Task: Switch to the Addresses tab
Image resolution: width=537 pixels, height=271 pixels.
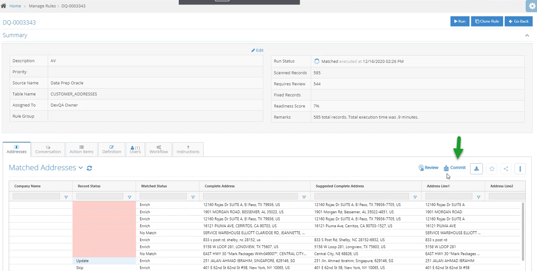Action: [x=17, y=149]
